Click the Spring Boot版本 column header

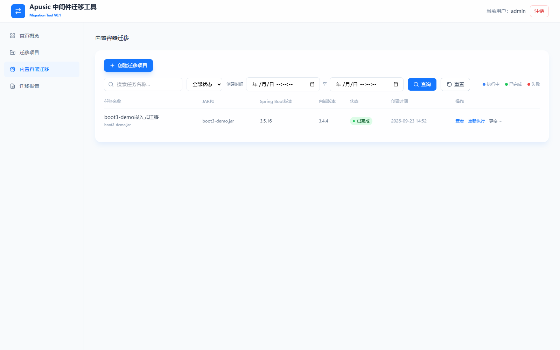tap(276, 101)
